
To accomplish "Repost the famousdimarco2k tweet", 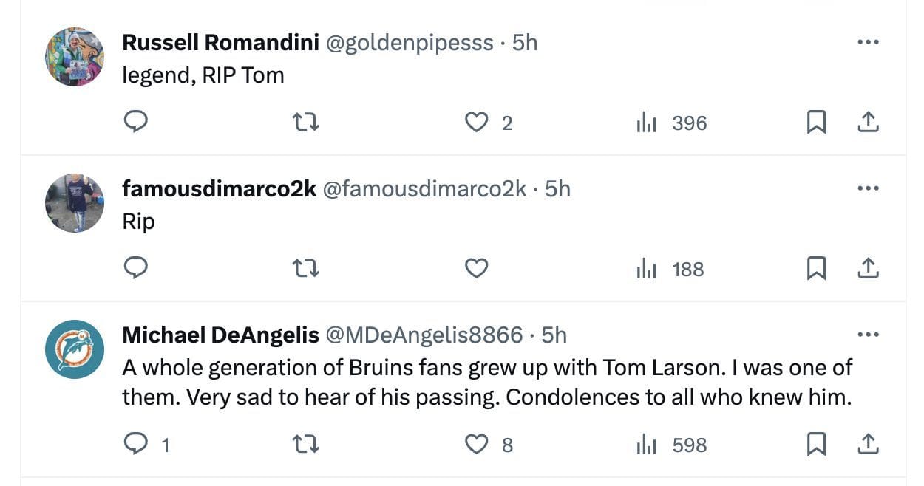I will [x=306, y=268].
